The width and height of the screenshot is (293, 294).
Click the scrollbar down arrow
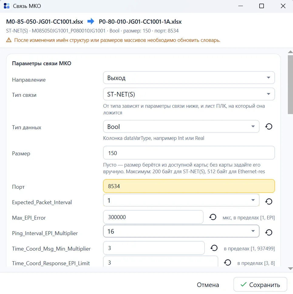(x=290, y=269)
